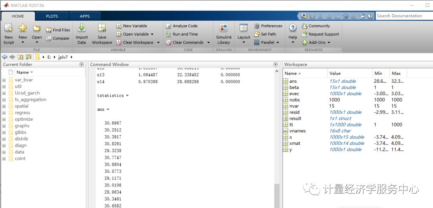Select the ts_aggregation folder
Image resolution: width=433 pixels, height=208 pixels.
[x=30, y=100]
